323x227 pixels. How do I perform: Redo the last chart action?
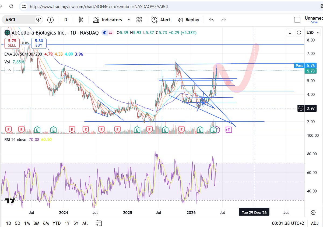pos(223,20)
